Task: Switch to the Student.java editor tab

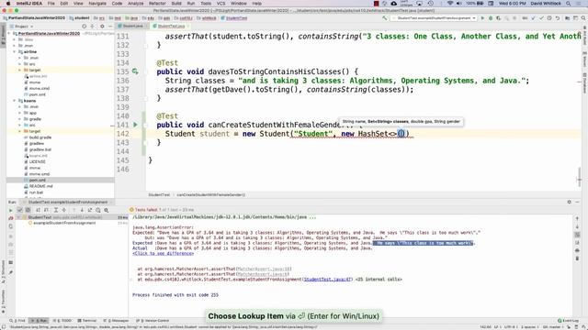Action: point(132,27)
